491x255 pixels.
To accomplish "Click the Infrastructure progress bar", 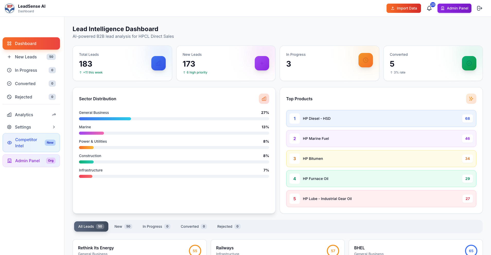I will point(174,176).
